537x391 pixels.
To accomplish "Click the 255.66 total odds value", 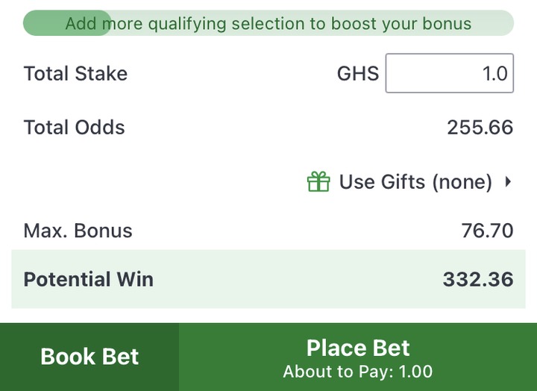I will pos(480,127).
